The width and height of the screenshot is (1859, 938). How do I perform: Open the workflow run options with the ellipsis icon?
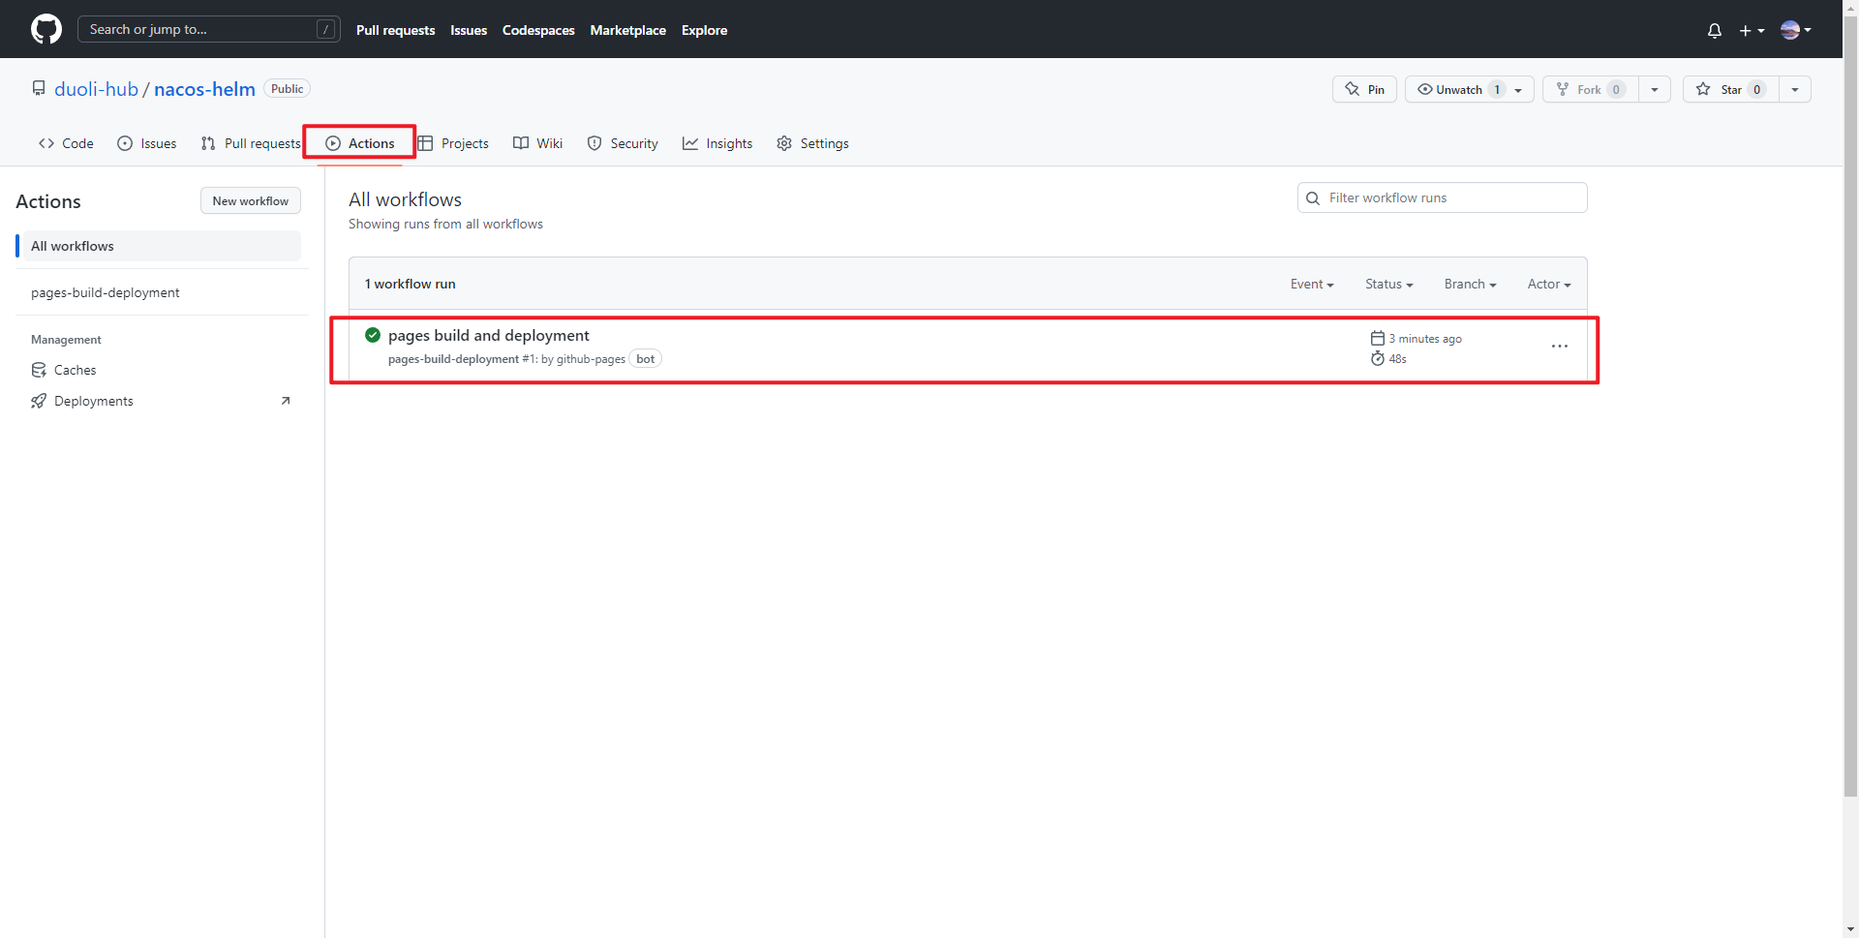(1559, 346)
